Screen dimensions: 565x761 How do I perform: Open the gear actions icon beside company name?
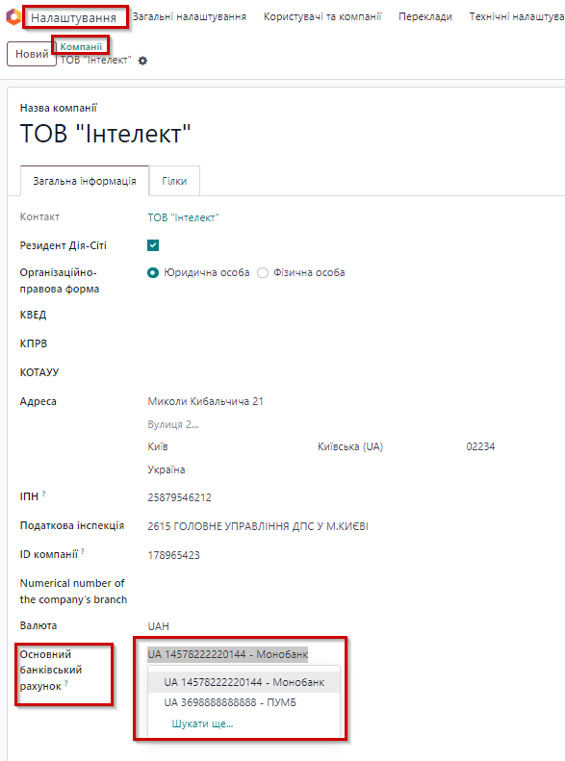tap(142, 61)
